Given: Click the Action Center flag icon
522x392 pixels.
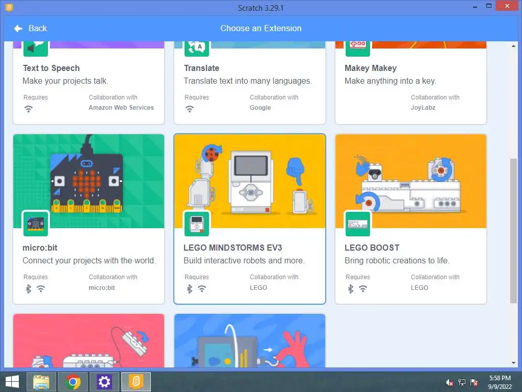Looking at the screenshot, I should click(474, 382).
